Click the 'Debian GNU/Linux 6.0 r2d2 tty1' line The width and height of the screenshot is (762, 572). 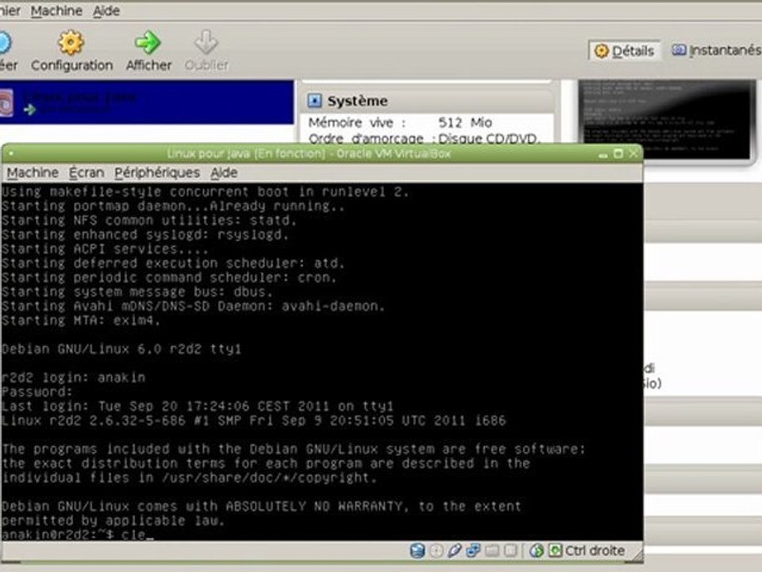point(121,349)
